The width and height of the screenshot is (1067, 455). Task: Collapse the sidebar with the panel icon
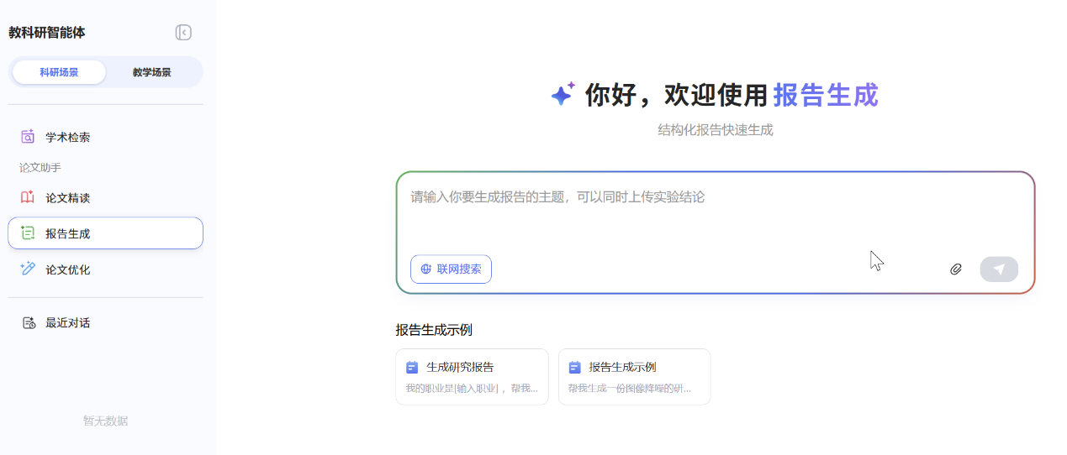click(x=183, y=33)
